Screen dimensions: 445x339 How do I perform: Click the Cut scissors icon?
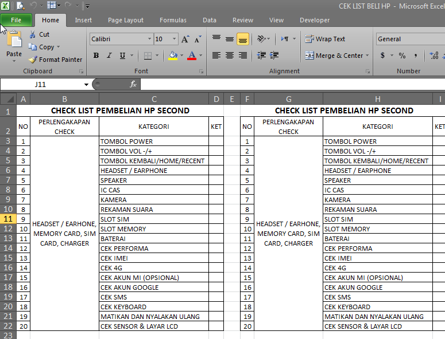point(33,34)
